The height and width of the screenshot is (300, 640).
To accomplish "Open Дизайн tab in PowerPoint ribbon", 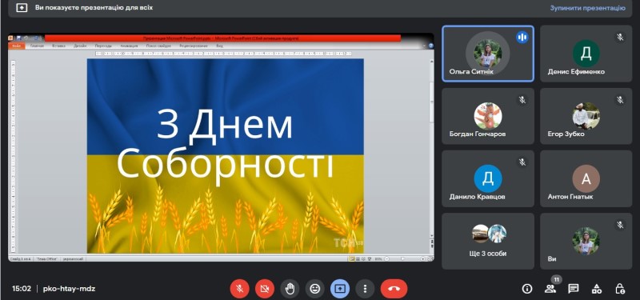I will click(x=80, y=46).
